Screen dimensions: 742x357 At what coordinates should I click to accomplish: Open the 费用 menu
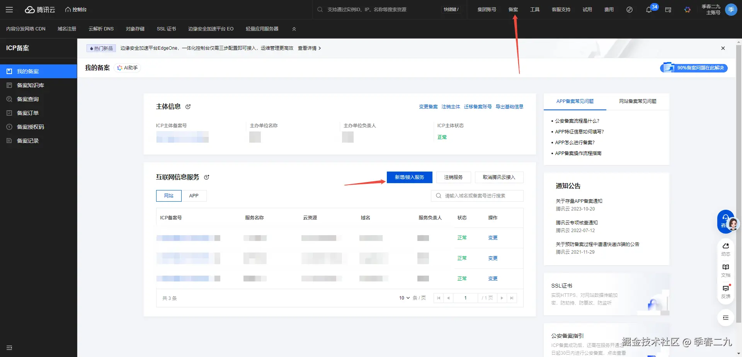(609, 10)
